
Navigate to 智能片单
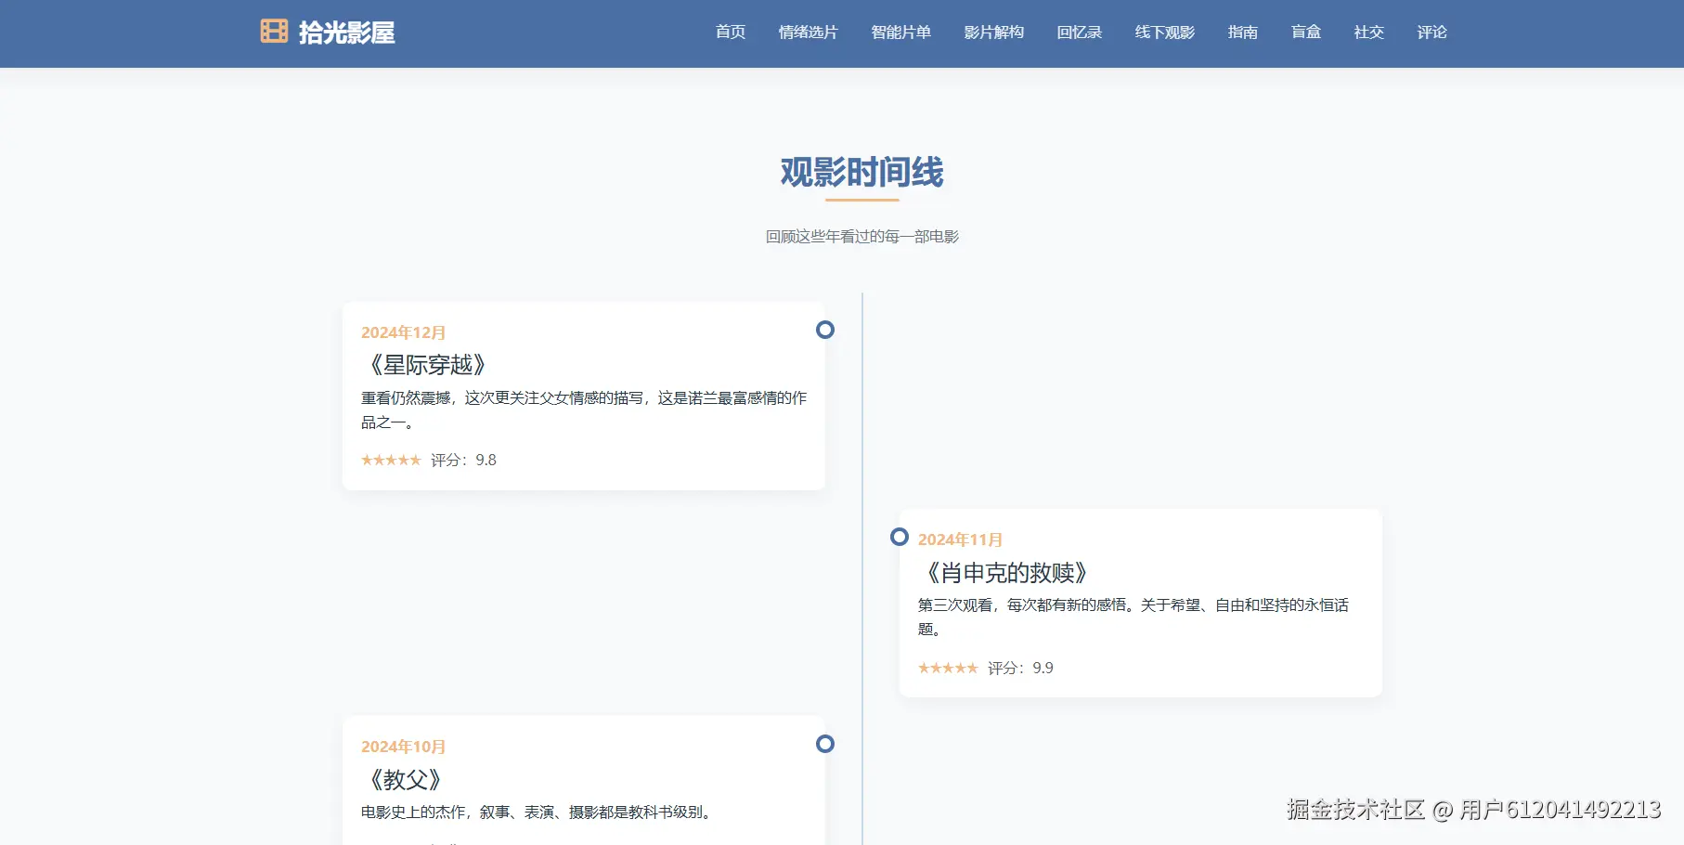(901, 31)
